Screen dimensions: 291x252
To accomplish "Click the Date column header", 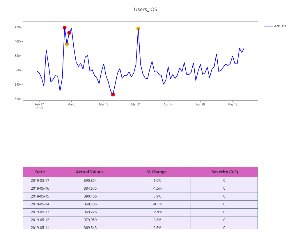I will click(40, 172).
